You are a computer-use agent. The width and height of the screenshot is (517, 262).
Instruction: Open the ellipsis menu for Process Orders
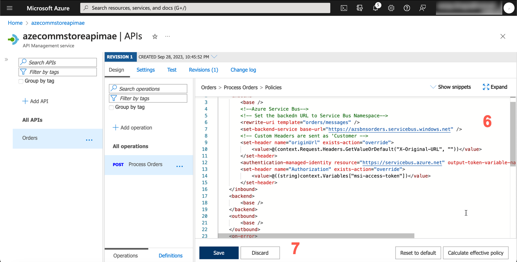point(180,166)
